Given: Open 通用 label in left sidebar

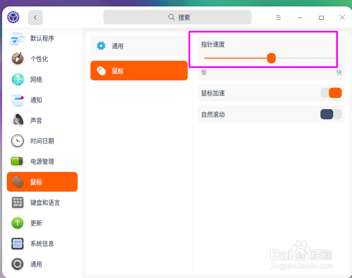Looking at the screenshot, I should point(36,264).
